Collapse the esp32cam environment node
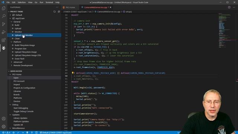The width and height of the screenshot is (238, 134). pos(10,18)
